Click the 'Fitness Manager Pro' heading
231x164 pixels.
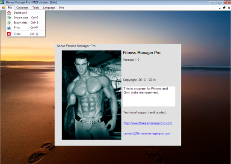point(142,53)
